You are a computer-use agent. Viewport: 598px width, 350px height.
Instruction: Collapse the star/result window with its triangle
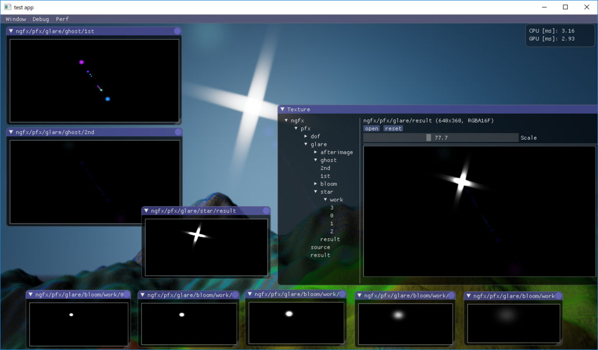point(146,211)
